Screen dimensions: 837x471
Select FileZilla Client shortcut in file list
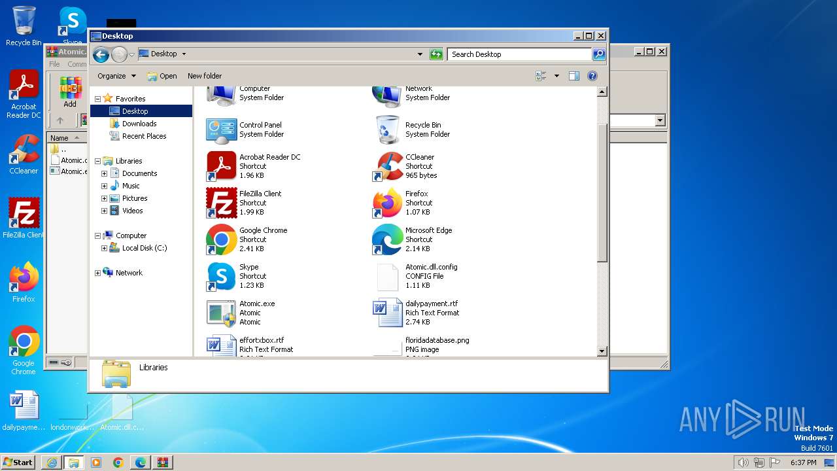pyautogui.click(x=245, y=203)
